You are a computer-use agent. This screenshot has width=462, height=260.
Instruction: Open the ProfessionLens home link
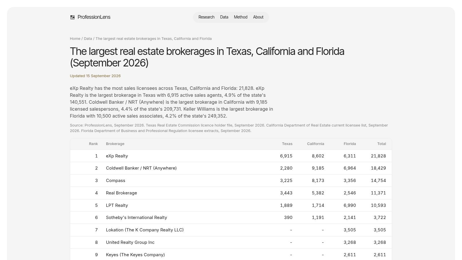(90, 17)
